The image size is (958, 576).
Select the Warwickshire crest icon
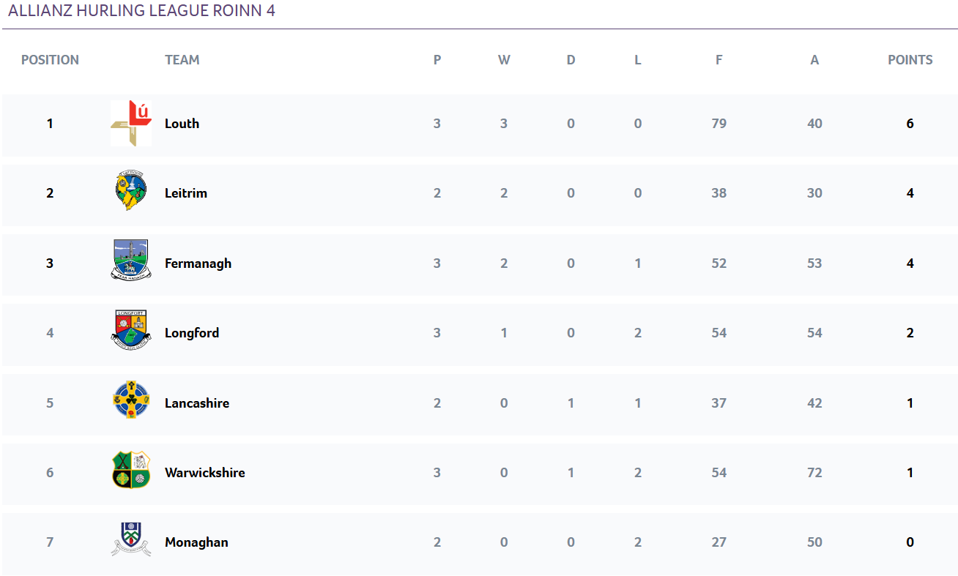(131, 470)
